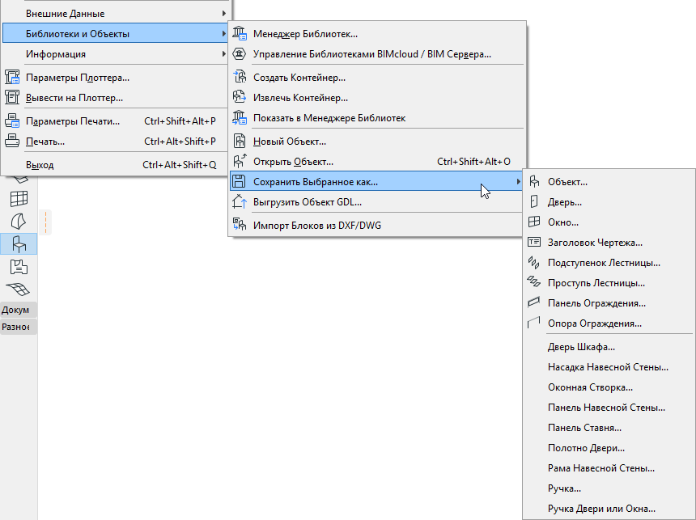
Task: Choose Новый Объект... menu entry
Action: click(377, 141)
